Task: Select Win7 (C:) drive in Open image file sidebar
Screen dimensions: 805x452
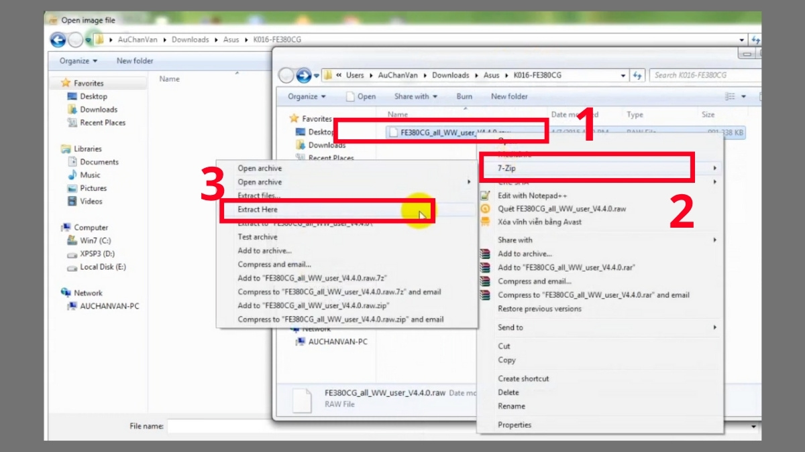Action: (x=89, y=240)
